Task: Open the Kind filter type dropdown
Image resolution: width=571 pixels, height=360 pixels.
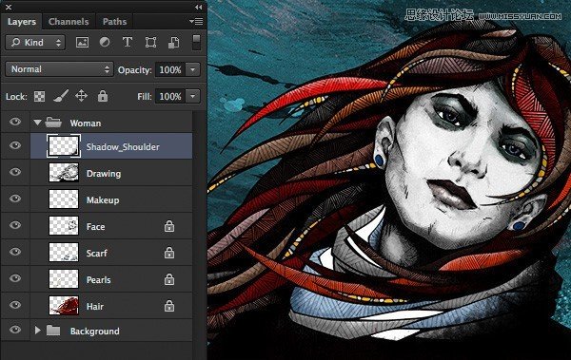Action: click(x=35, y=43)
